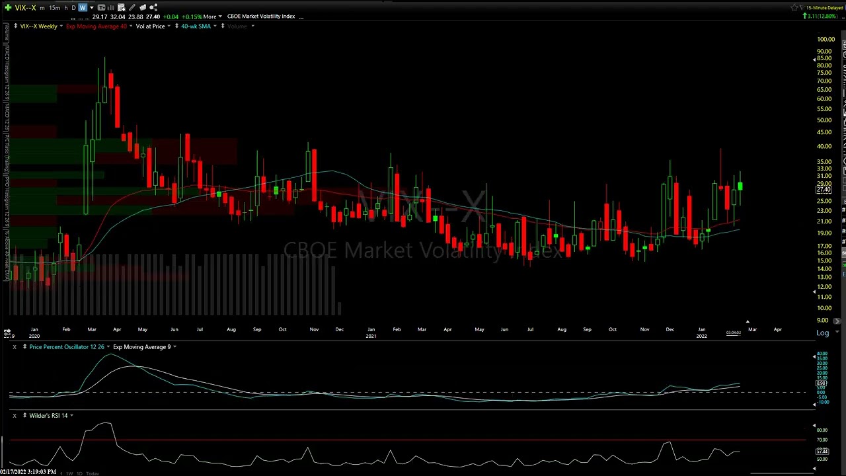The width and height of the screenshot is (846, 476).
Task: Click the CBOE Market Volatility Index label
Action: pyautogui.click(x=261, y=16)
